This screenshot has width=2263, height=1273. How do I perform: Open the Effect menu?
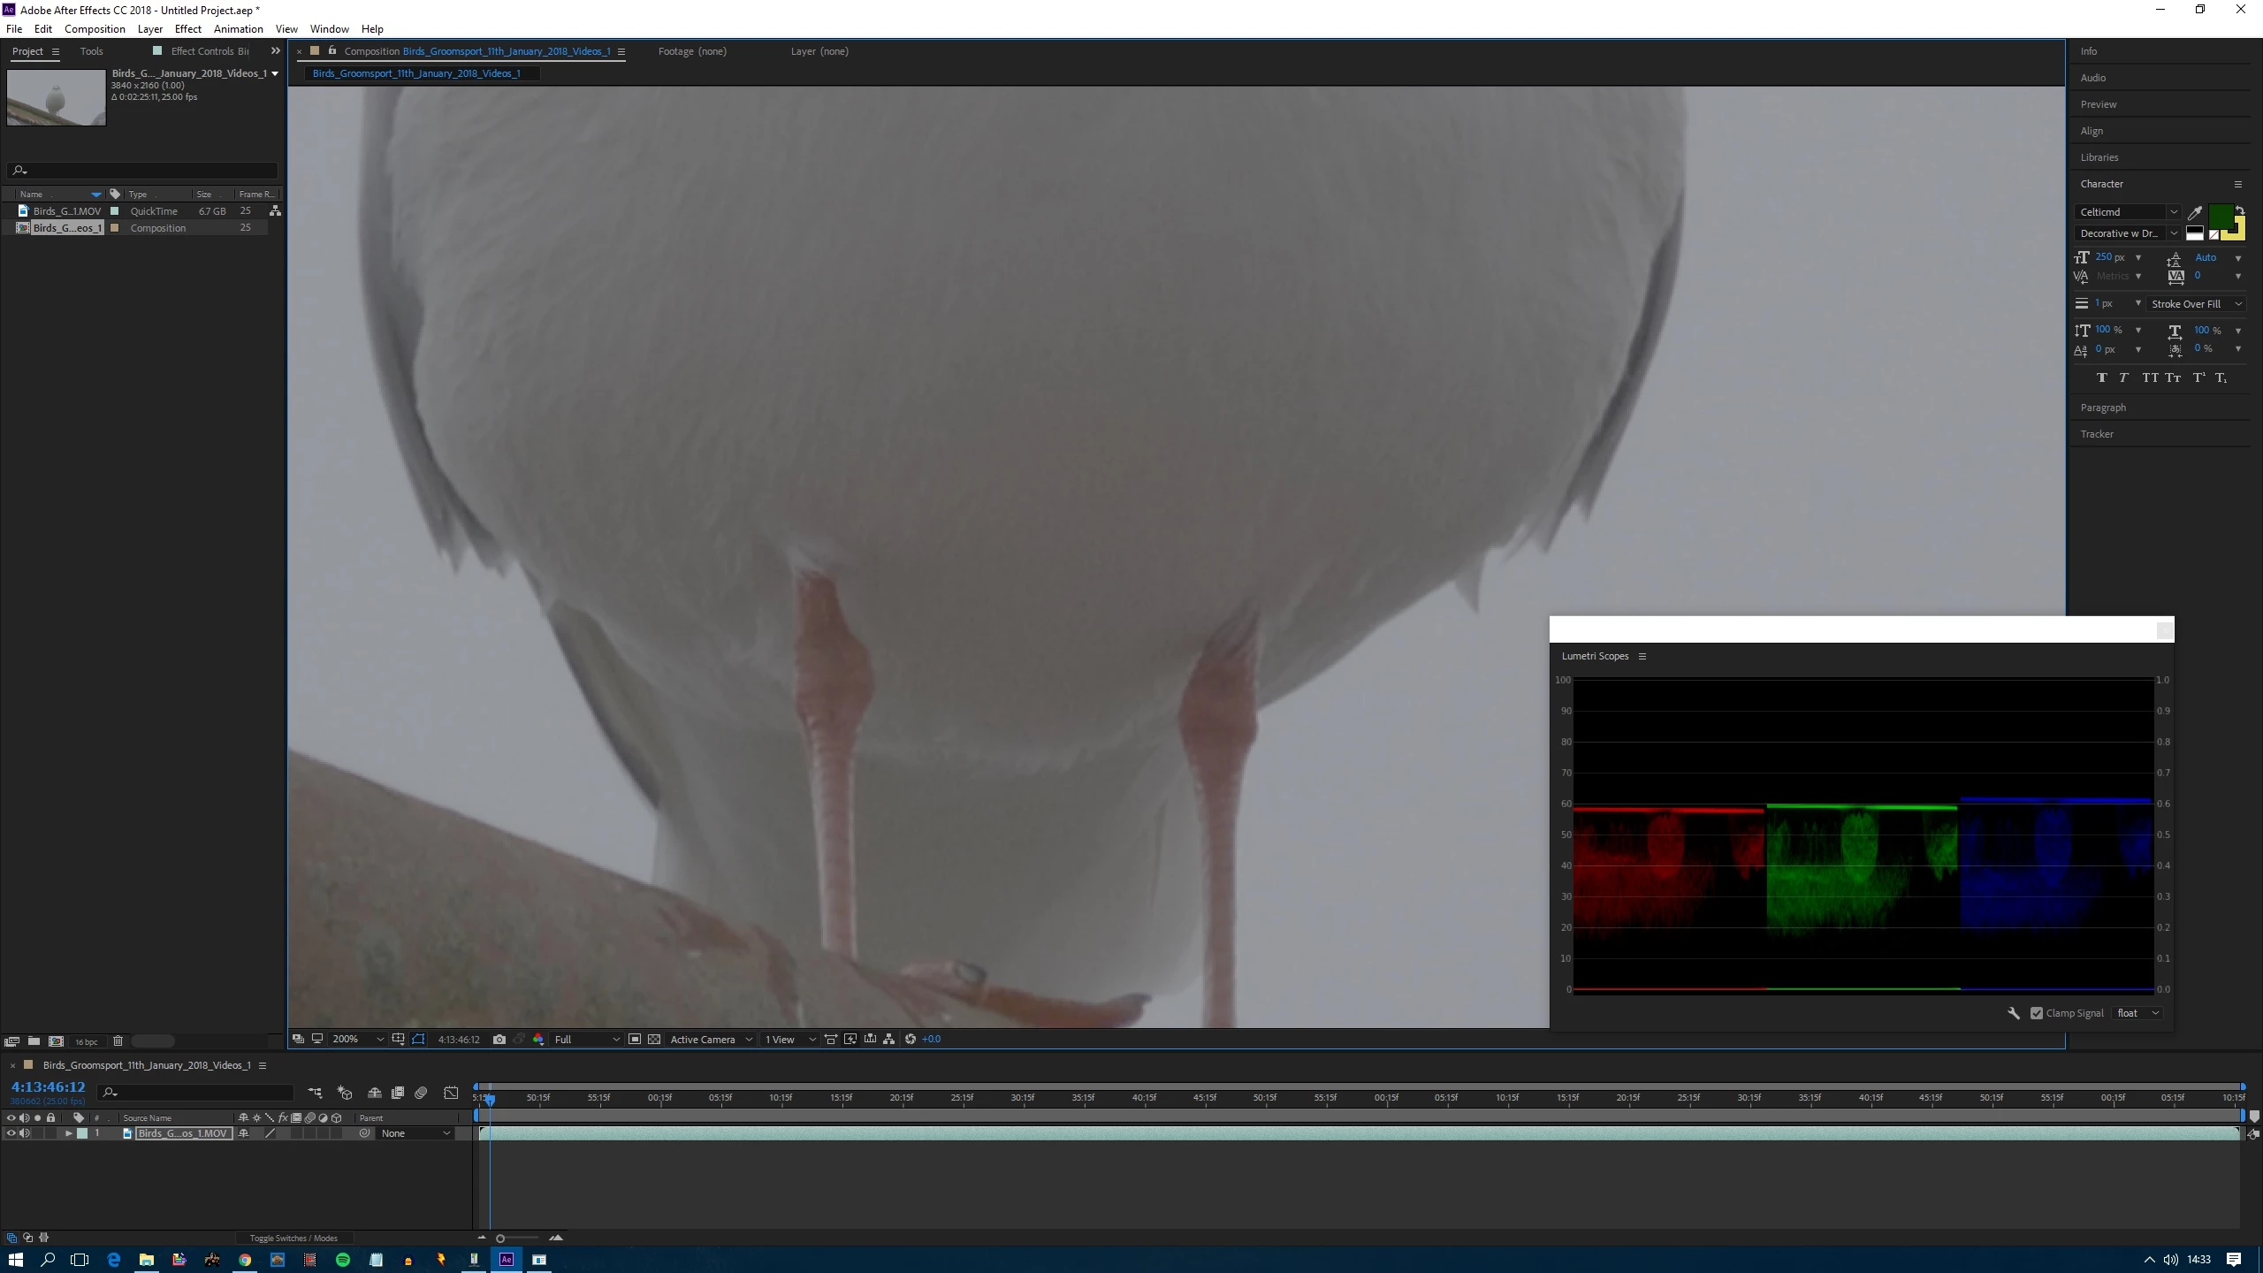pos(187,29)
